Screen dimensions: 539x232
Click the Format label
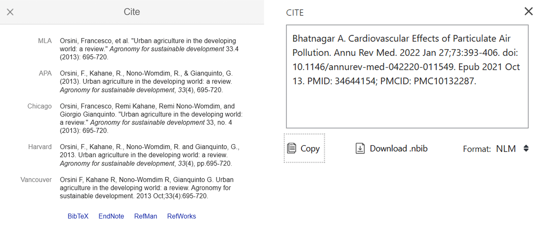477,149
